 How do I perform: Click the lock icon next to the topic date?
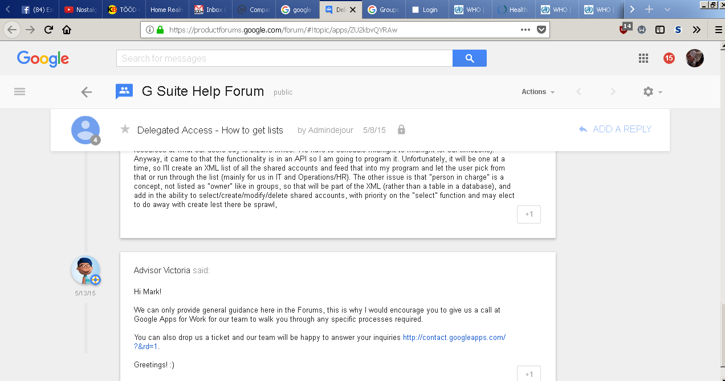(x=401, y=130)
